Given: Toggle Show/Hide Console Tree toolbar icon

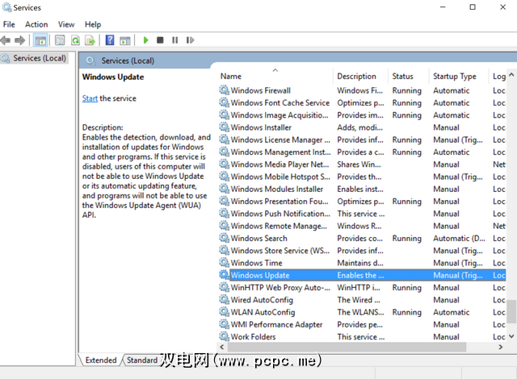Looking at the screenshot, I should pyautogui.click(x=40, y=40).
